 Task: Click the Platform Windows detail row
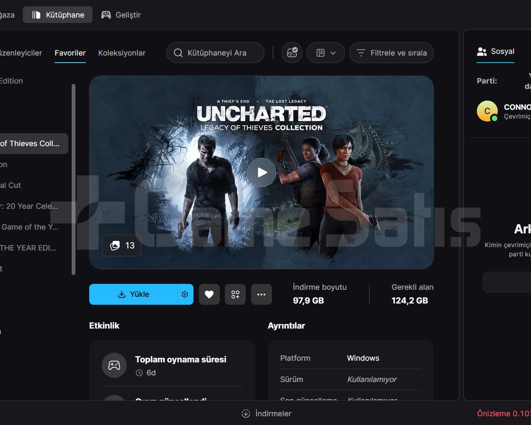coord(350,358)
